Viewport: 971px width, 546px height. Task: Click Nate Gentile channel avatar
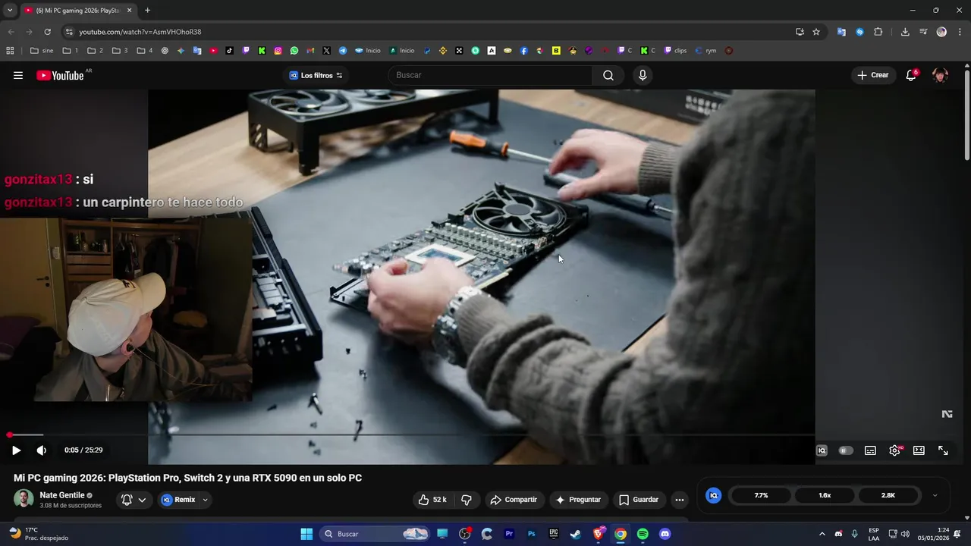coord(24,499)
